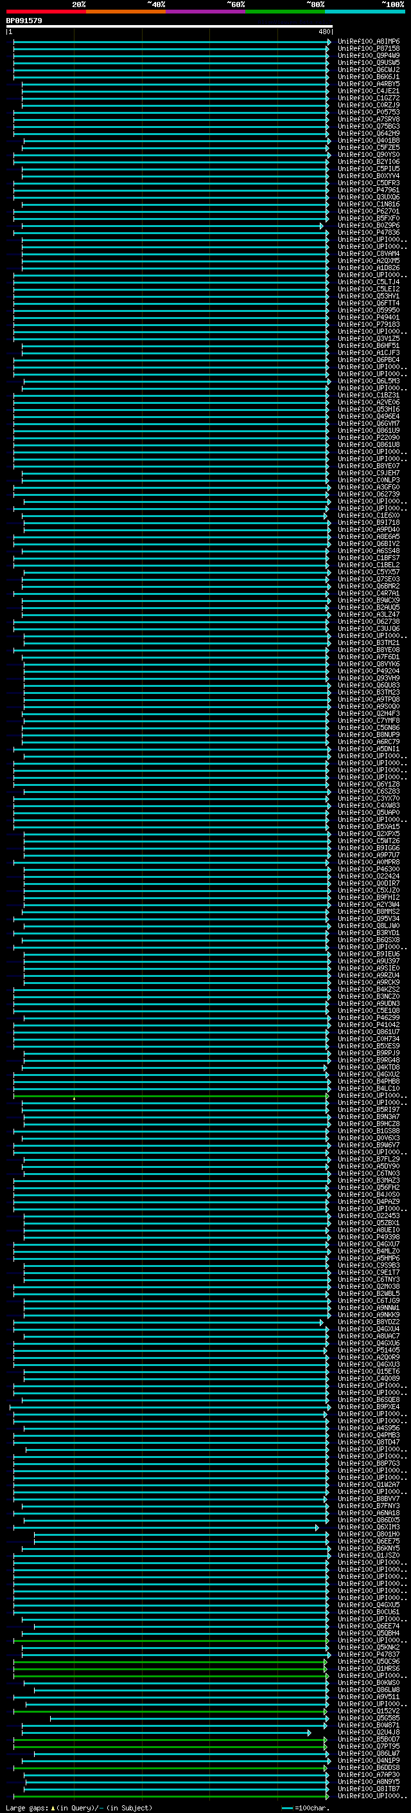Viewport: 411px width, 1813px height.
Task: Select the UniRef100_Q86LW8 label
Action: (x=369, y=1689)
